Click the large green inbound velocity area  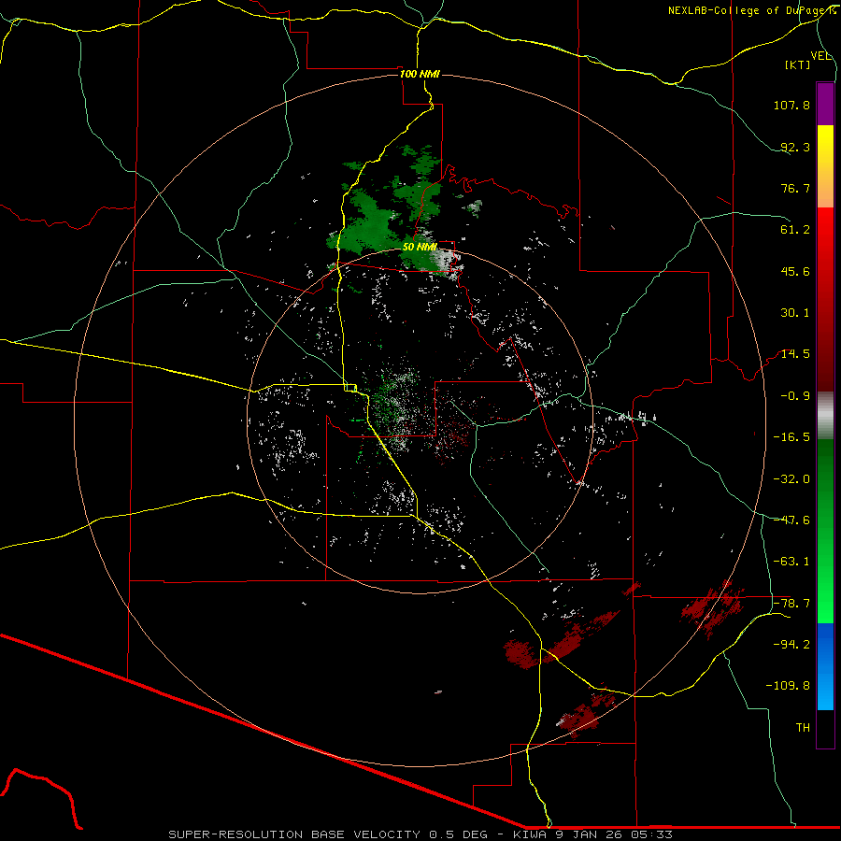click(x=370, y=222)
